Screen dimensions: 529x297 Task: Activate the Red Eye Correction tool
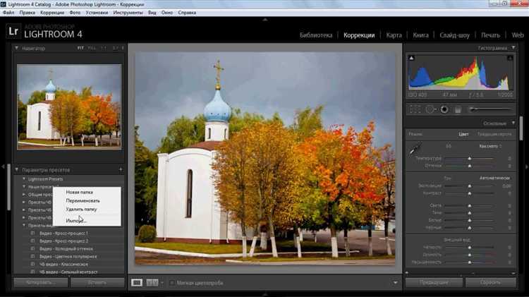(444, 109)
